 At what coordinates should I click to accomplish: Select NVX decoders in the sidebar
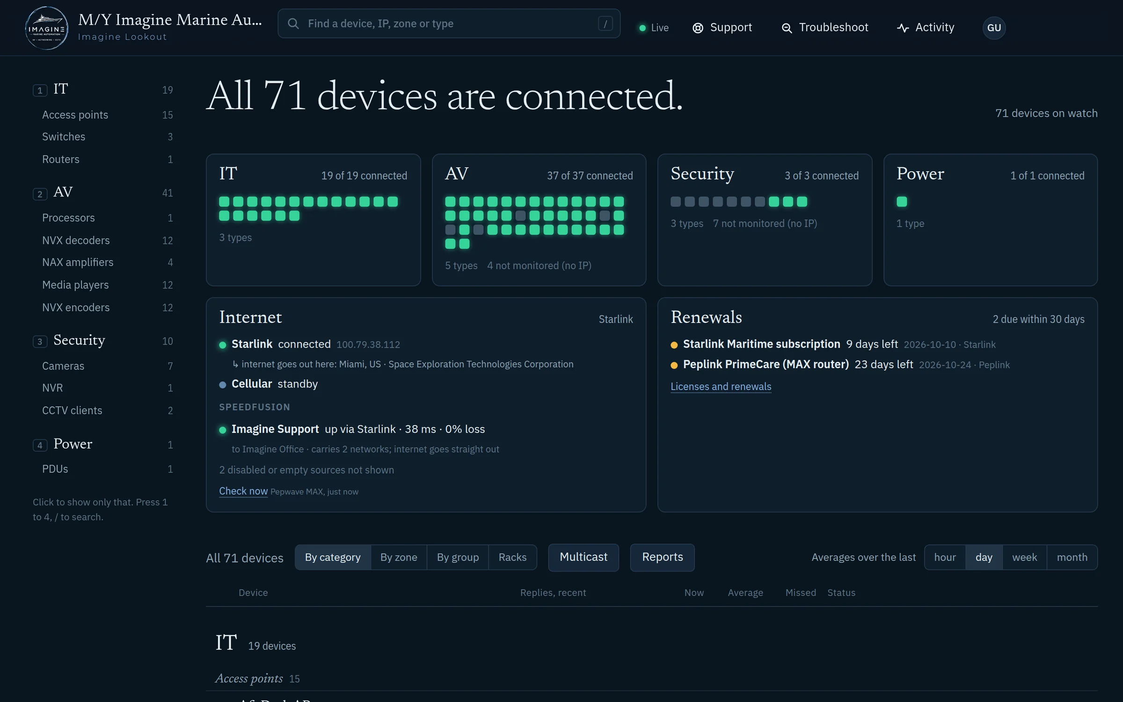point(107,240)
